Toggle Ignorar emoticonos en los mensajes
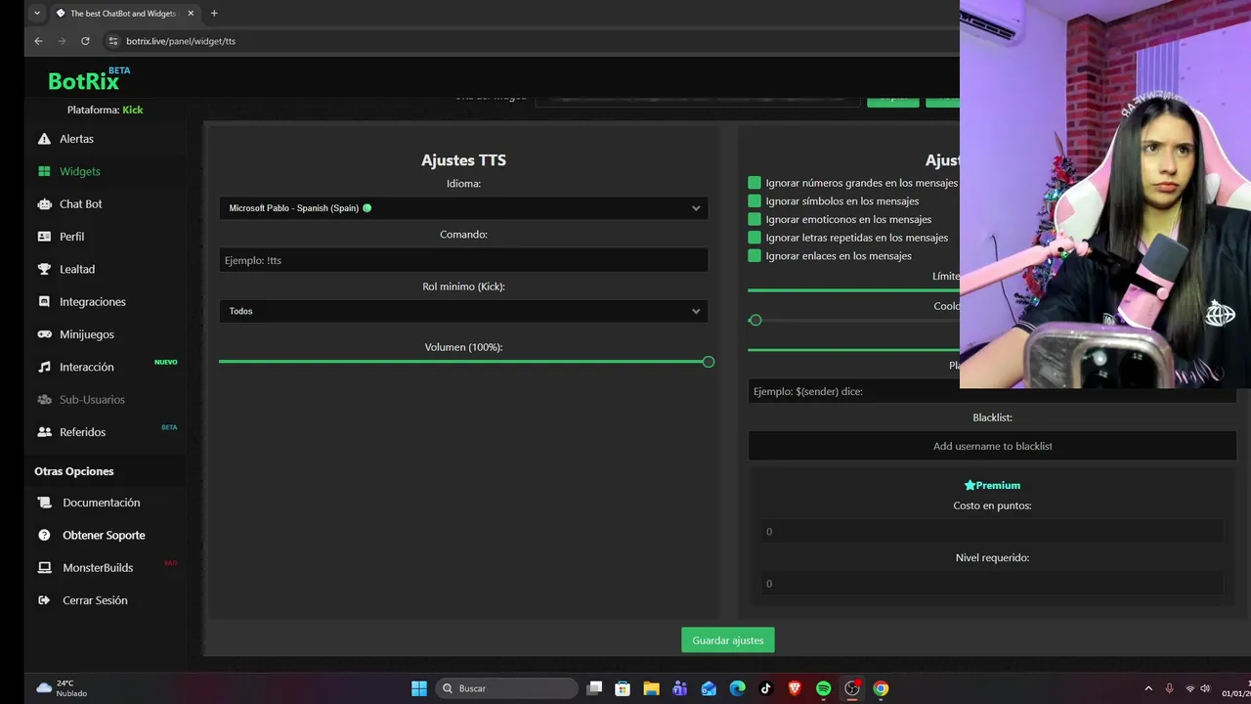This screenshot has height=704, width=1251. [755, 219]
